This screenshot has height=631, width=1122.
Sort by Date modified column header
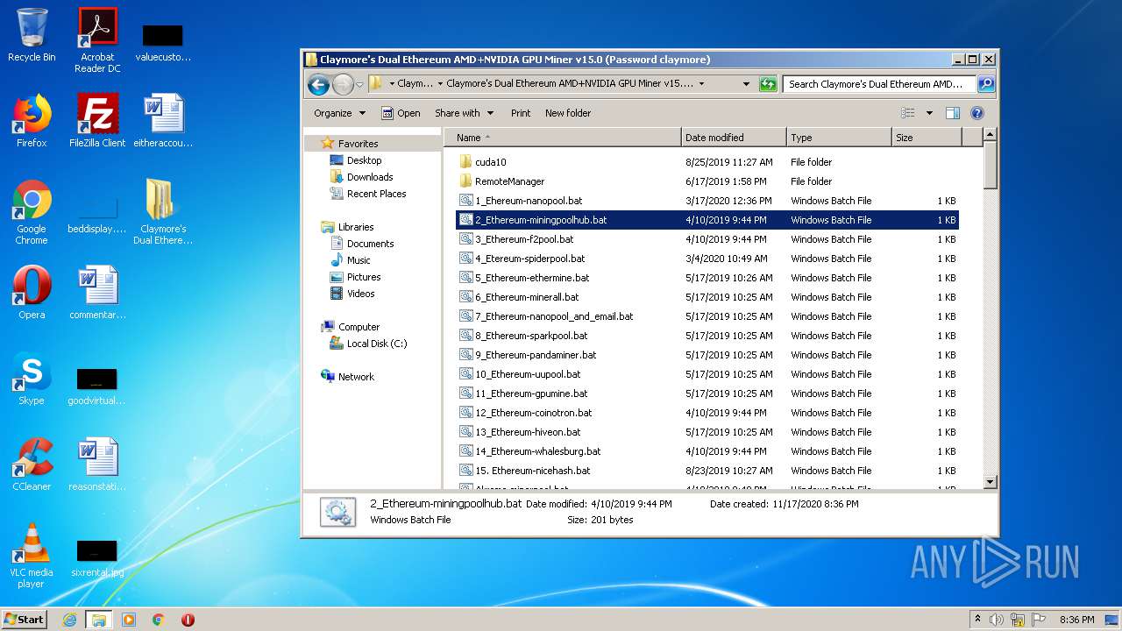coord(734,138)
